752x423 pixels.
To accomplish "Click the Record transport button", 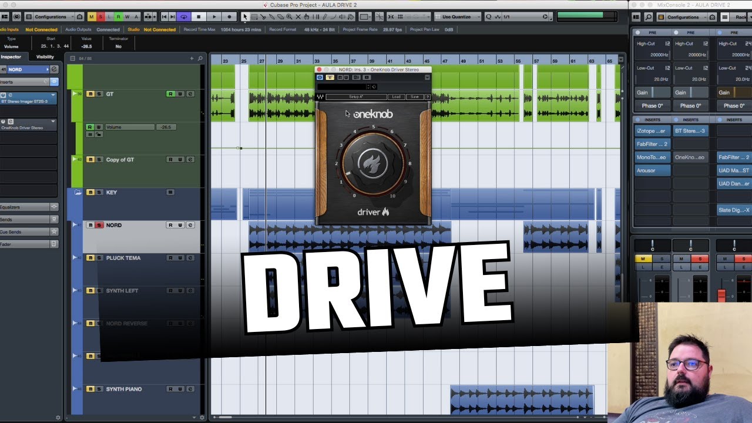I will (230, 16).
